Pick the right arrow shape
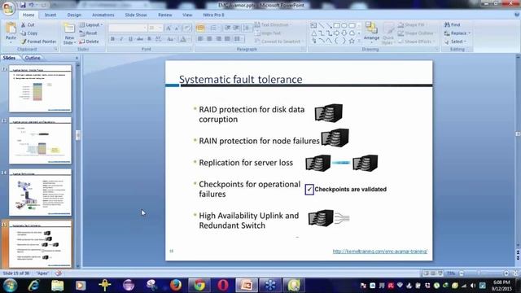 tap(336, 33)
